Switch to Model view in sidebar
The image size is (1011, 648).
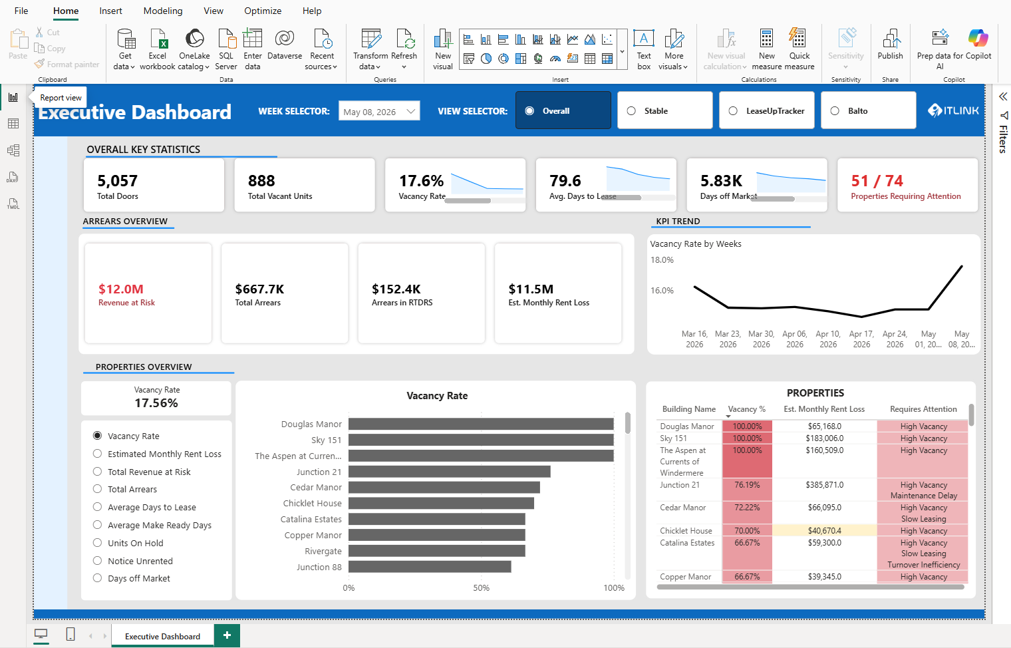pos(13,150)
